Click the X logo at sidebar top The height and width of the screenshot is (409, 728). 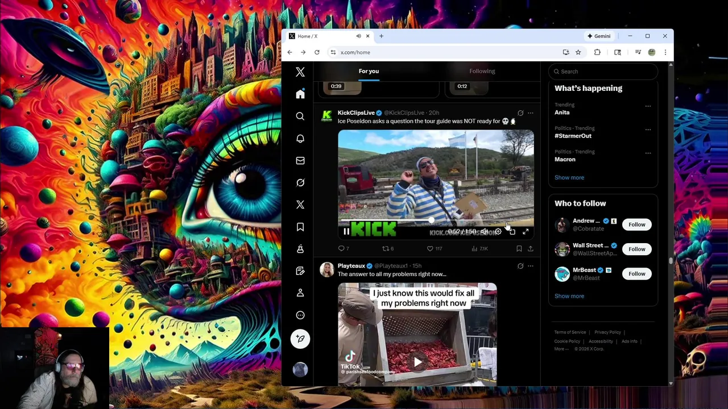[x=300, y=72]
